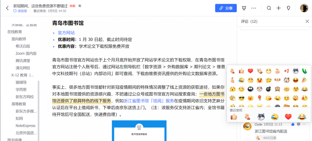
Task: Pick the finger heart emoji
Action: 232,80
